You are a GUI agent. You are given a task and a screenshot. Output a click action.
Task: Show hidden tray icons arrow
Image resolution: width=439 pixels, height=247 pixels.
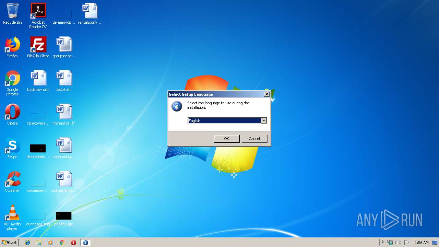pos(382,243)
